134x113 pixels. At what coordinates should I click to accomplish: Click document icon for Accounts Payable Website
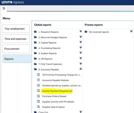(x=38, y=80)
